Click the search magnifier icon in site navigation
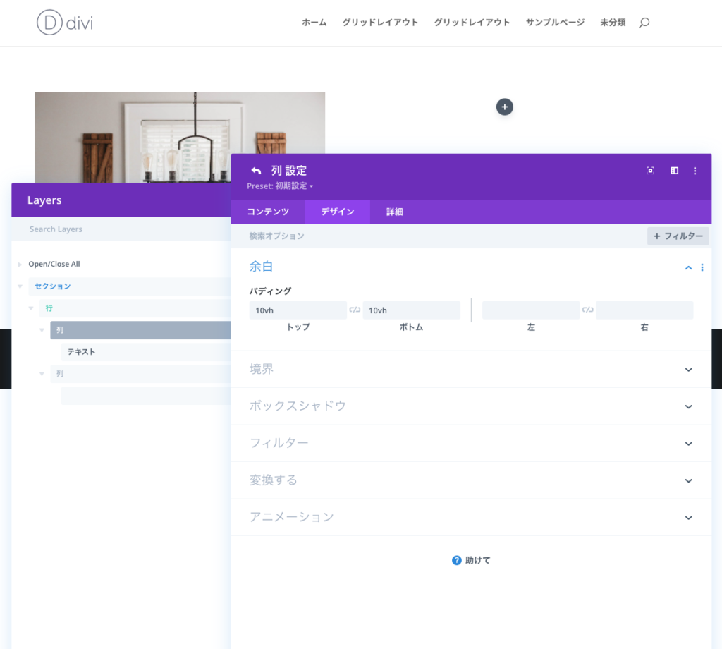The height and width of the screenshot is (649, 722). click(644, 23)
